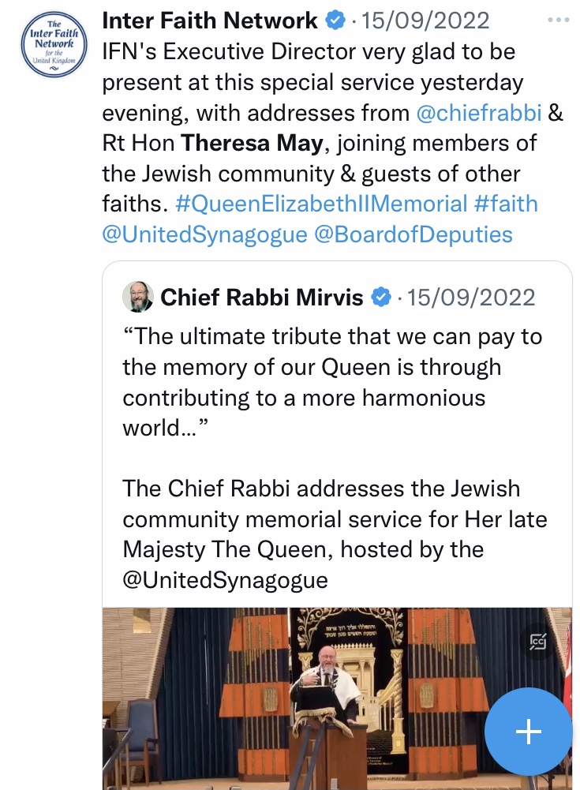Tap Chief Rabbi Mirvis small avatar
The image size is (580, 790).
[138, 297]
